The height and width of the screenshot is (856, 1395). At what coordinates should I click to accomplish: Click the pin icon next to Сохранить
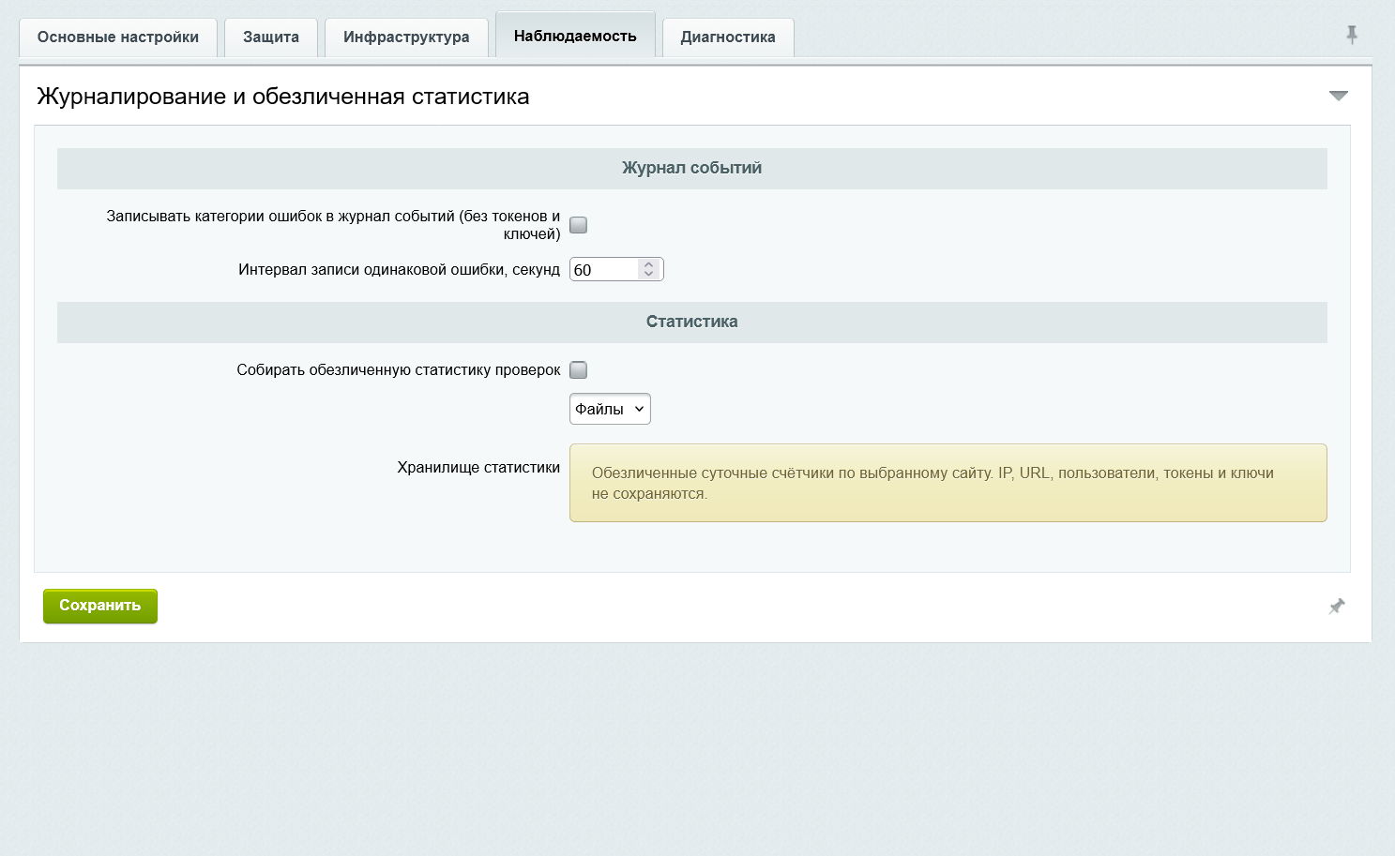point(1337,607)
